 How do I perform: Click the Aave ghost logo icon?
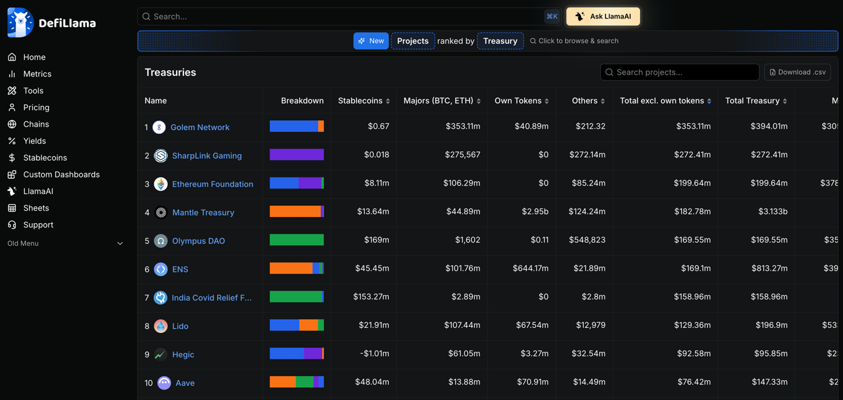click(x=164, y=383)
